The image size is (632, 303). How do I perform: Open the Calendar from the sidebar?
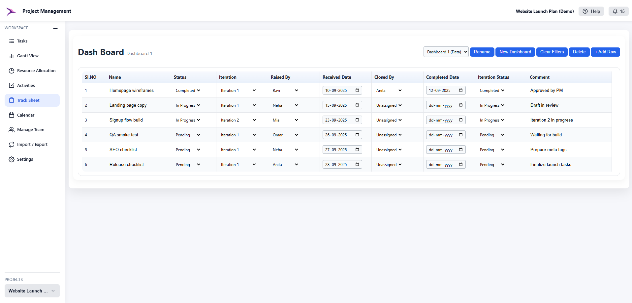coord(26,115)
